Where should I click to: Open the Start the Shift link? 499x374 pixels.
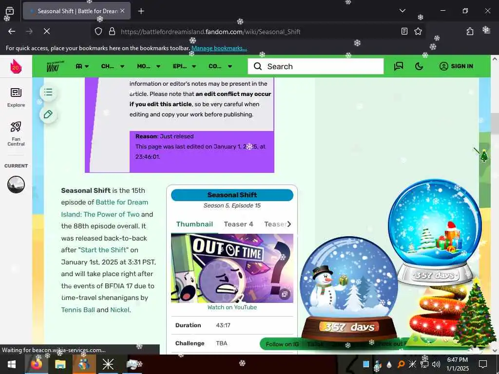[x=103, y=250]
